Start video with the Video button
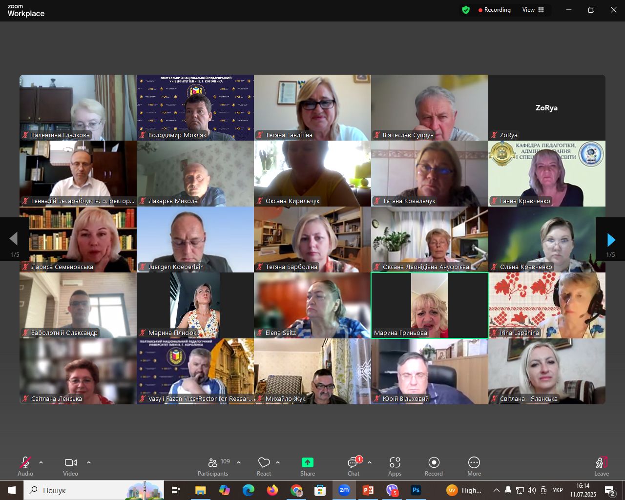The height and width of the screenshot is (500, 625). [71, 466]
